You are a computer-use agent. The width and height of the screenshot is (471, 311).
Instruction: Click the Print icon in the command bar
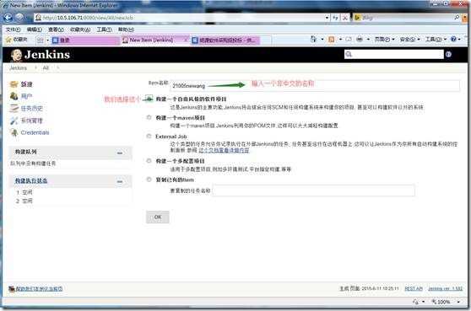360,40
